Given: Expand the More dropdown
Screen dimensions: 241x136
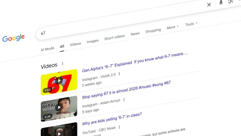Looking at the screenshot, I should [x=172, y=28].
